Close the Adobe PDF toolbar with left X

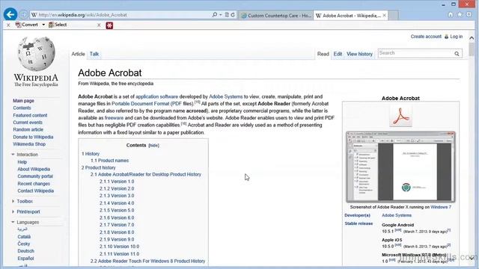point(8,25)
